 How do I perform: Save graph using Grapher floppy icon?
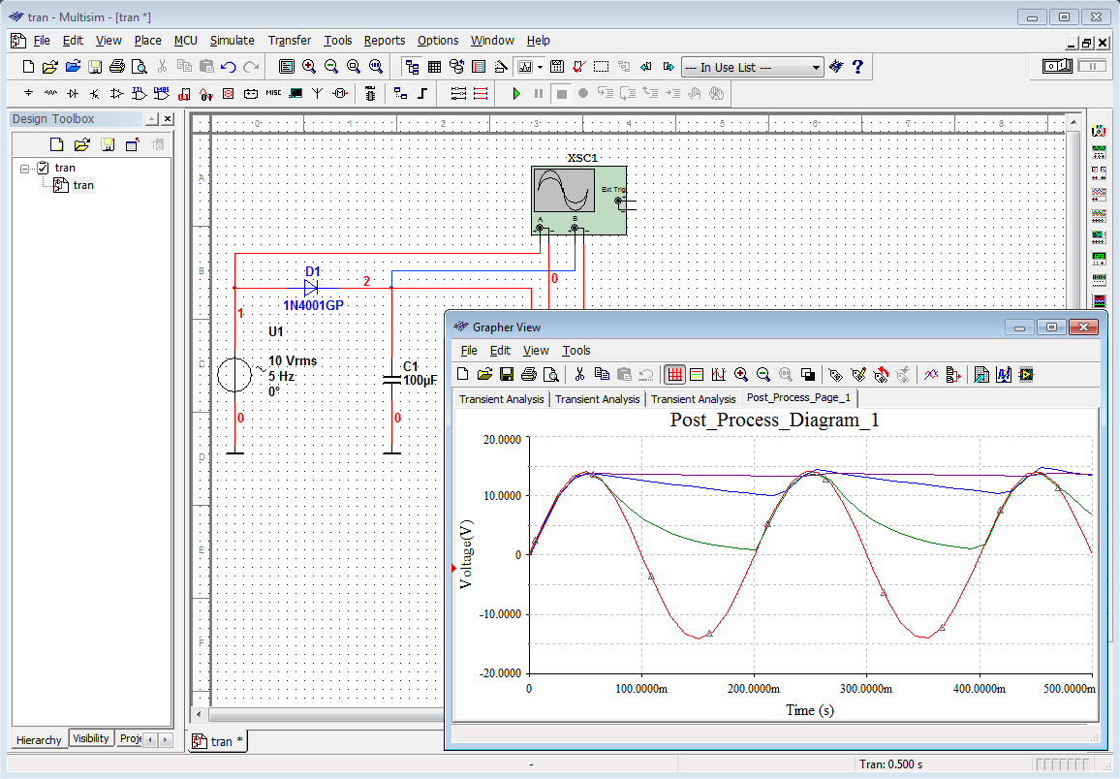coord(507,375)
